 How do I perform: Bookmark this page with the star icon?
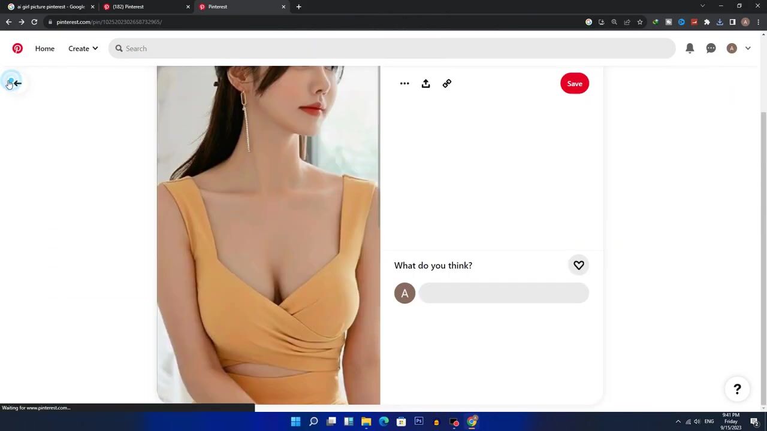tap(640, 22)
